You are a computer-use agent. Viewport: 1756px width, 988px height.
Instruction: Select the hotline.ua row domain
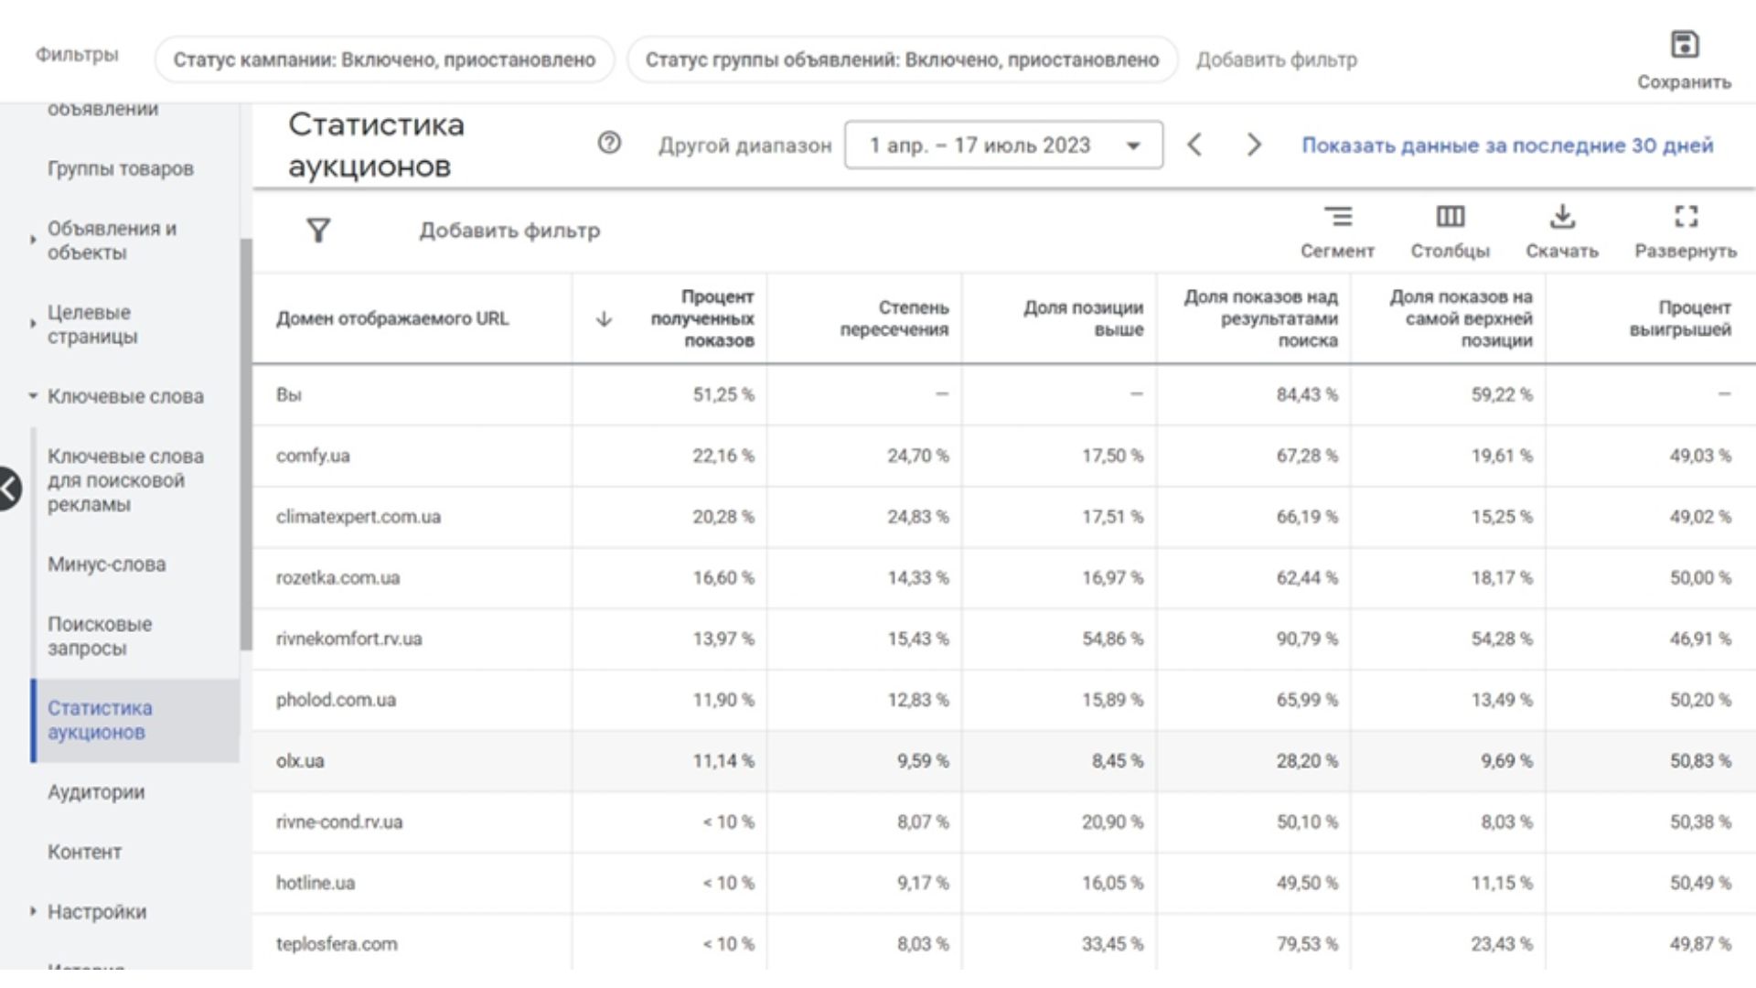pyautogui.click(x=316, y=883)
